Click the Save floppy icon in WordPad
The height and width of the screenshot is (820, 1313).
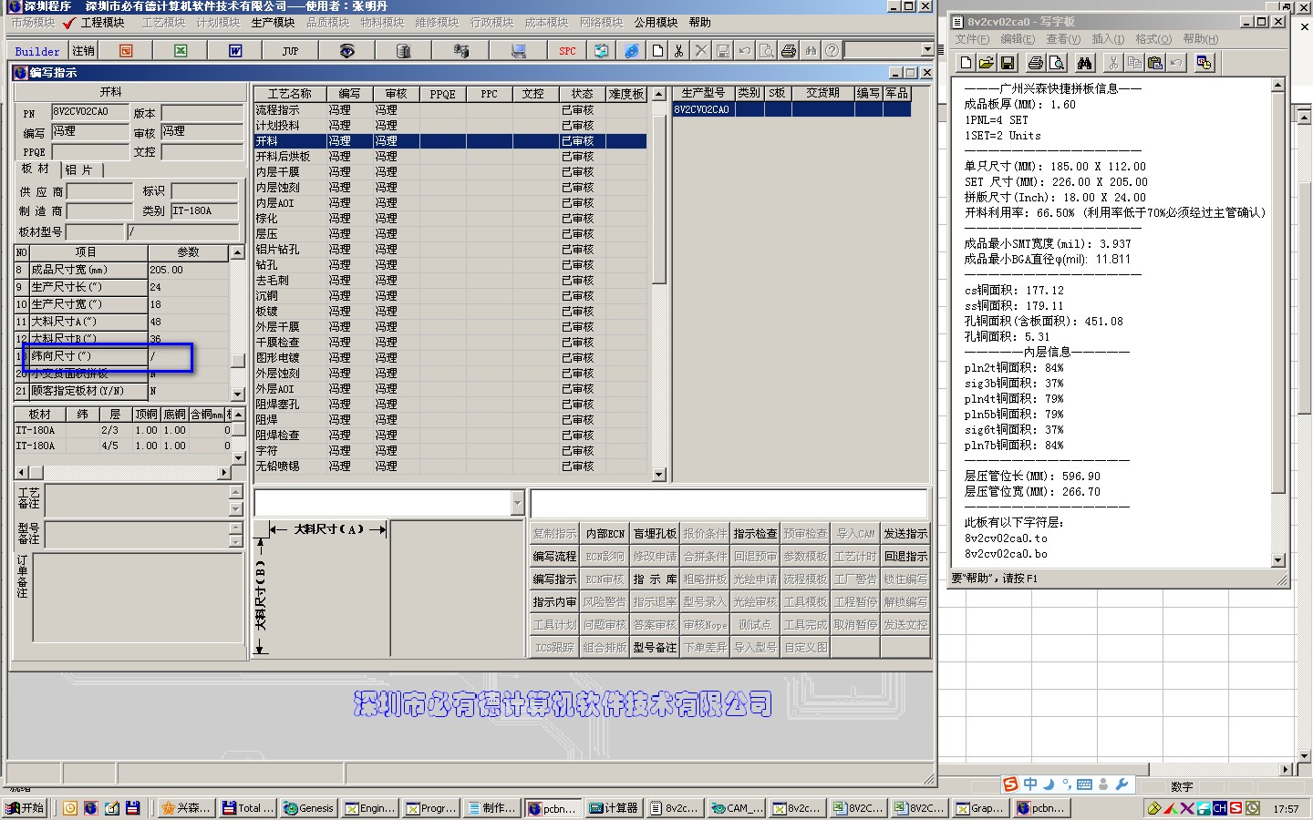tap(1008, 63)
